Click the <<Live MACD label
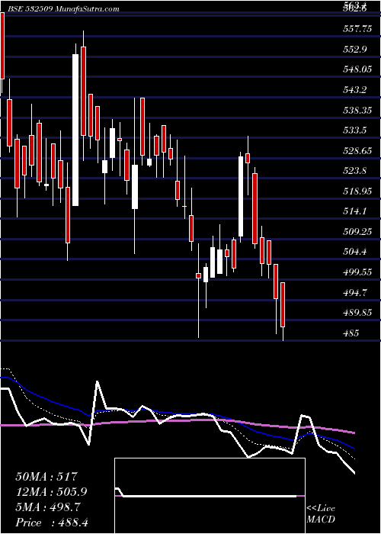 pyautogui.click(x=321, y=514)
